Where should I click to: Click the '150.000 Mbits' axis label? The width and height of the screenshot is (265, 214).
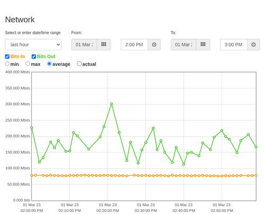(17, 152)
